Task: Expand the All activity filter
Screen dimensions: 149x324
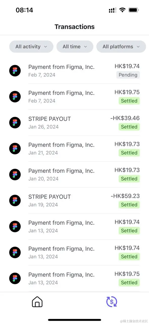Action: 31,47
